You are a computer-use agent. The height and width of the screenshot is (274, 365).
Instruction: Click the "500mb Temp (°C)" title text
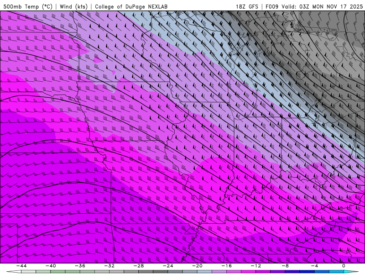click(x=28, y=6)
